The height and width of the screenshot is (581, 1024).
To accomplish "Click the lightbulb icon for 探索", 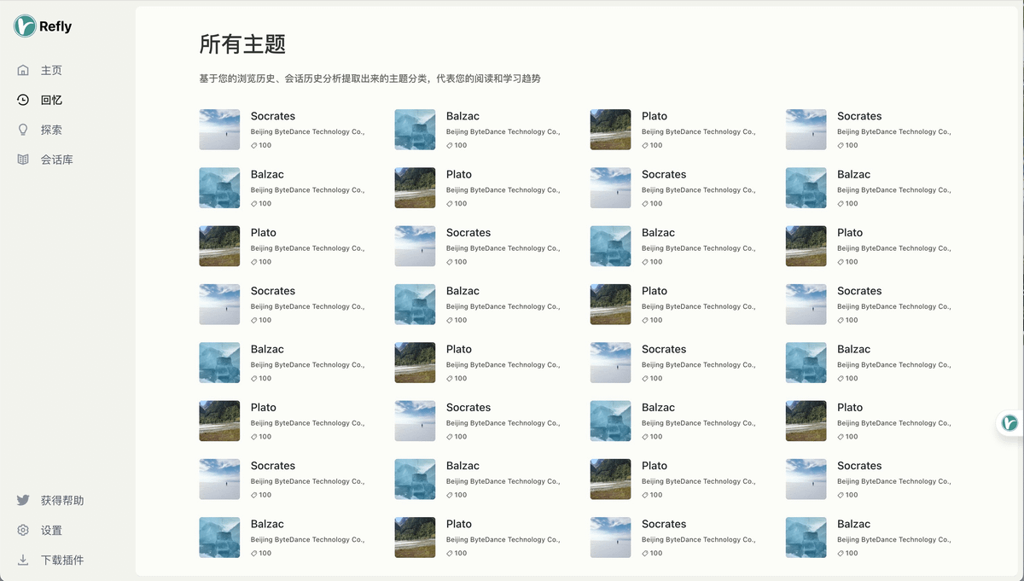I will (23, 130).
